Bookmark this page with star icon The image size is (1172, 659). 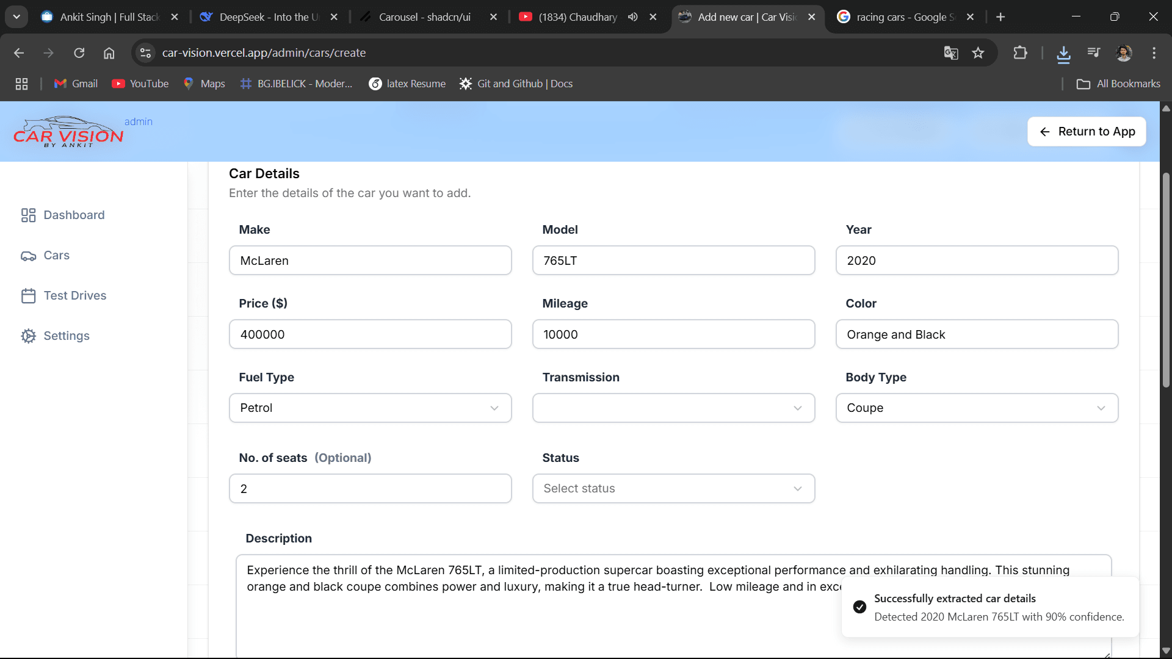[x=978, y=53]
